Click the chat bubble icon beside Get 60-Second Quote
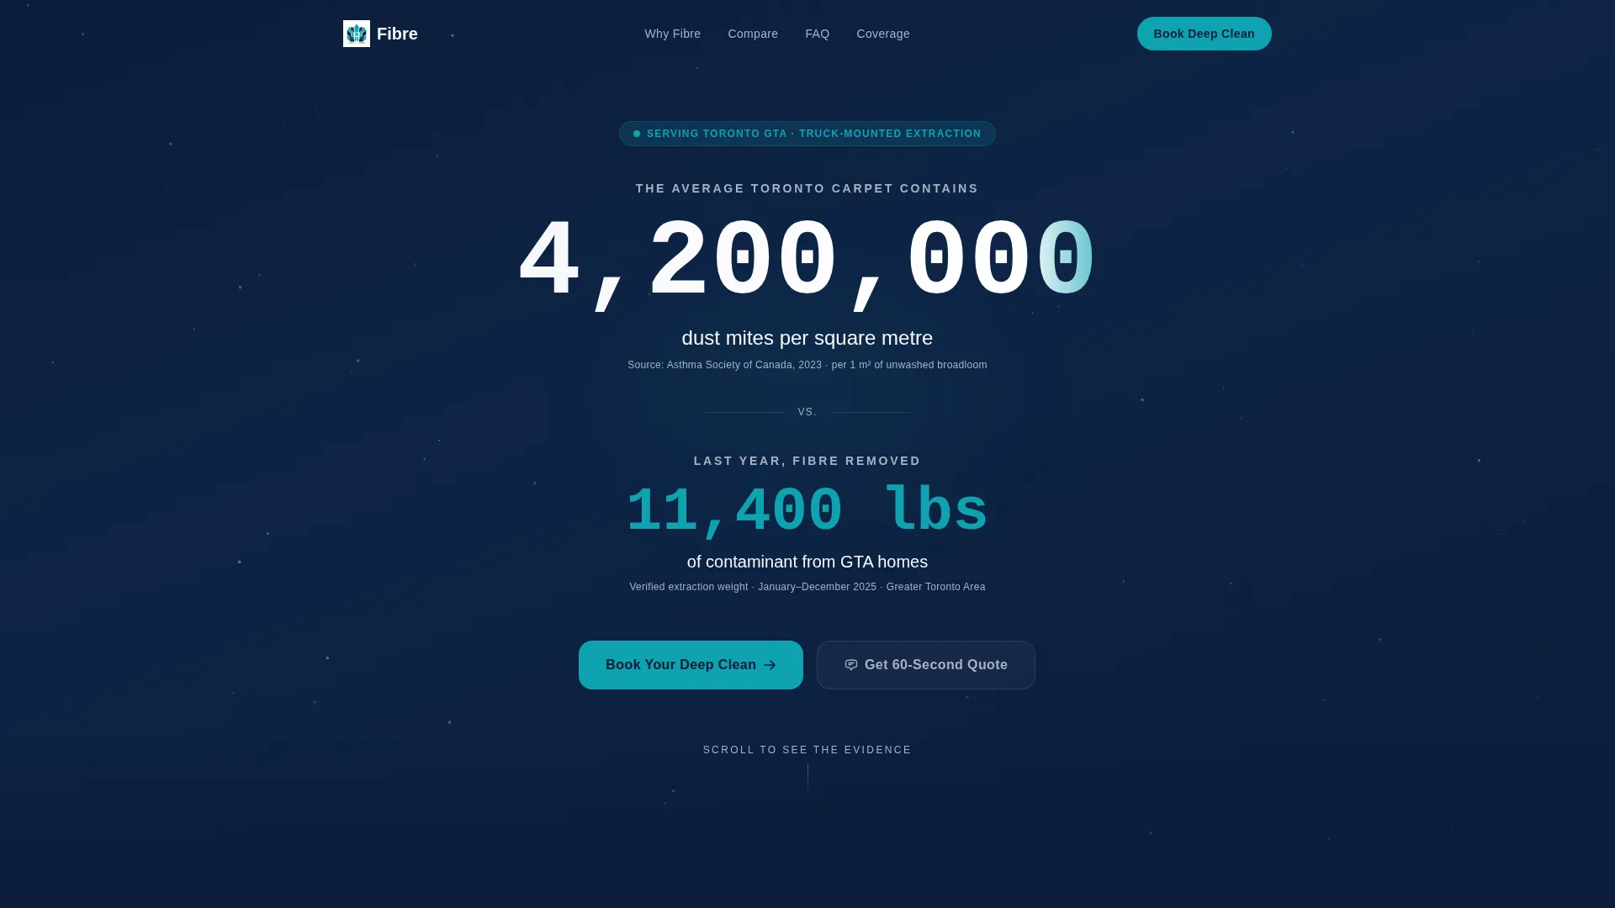1615x908 pixels. (851, 665)
